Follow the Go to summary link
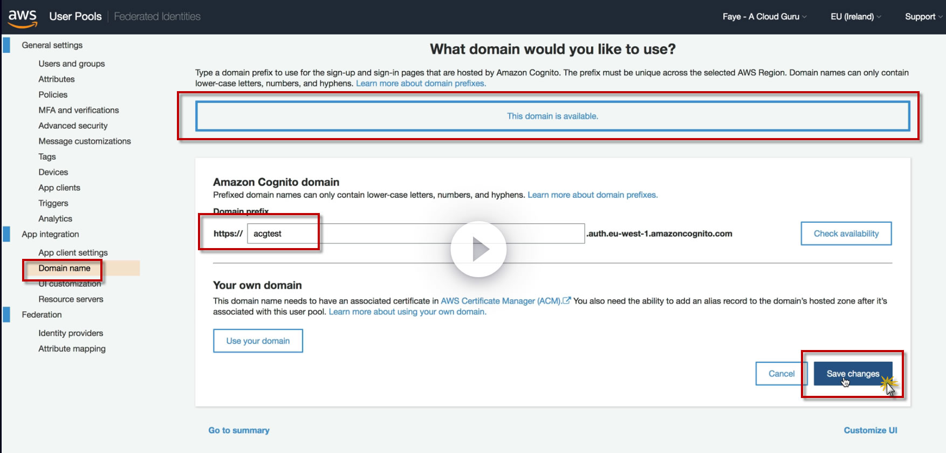Screen dimensions: 946x453 [x=239, y=430]
